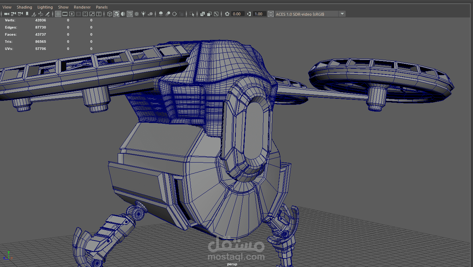Screen dimensions: 473x267
Task: Click the Gamma field showing 1.00
Action: (259, 14)
